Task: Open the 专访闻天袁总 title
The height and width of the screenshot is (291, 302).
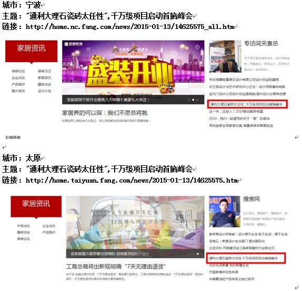Action: (261, 44)
